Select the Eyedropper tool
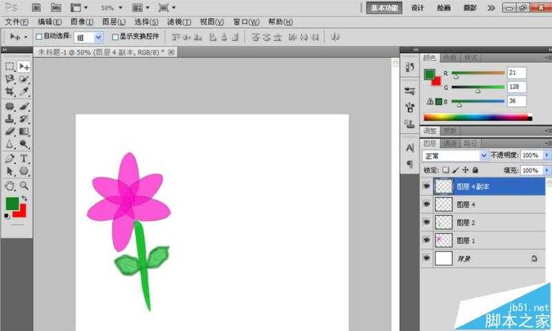This screenshot has height=331, width=552. [24, 91]
